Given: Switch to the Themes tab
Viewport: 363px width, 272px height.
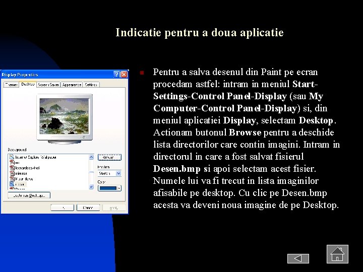Looking at the screenshot, I should tap(11, 85).
